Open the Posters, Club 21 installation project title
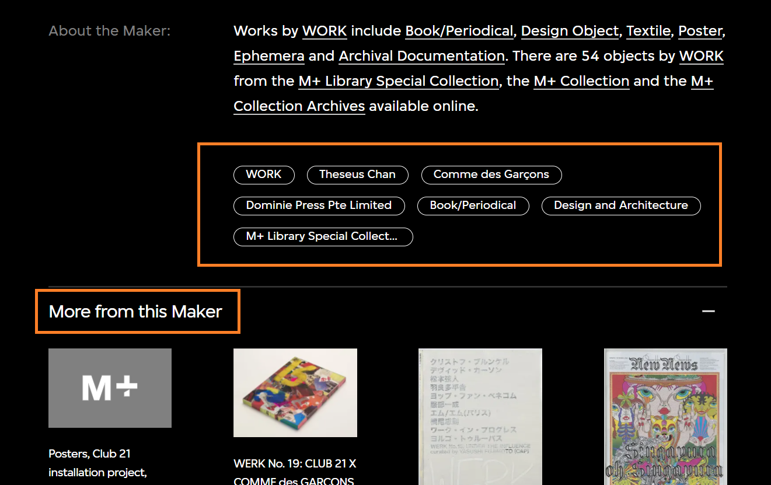This screenshot has width=771, height=485. [x=97, y=463]
